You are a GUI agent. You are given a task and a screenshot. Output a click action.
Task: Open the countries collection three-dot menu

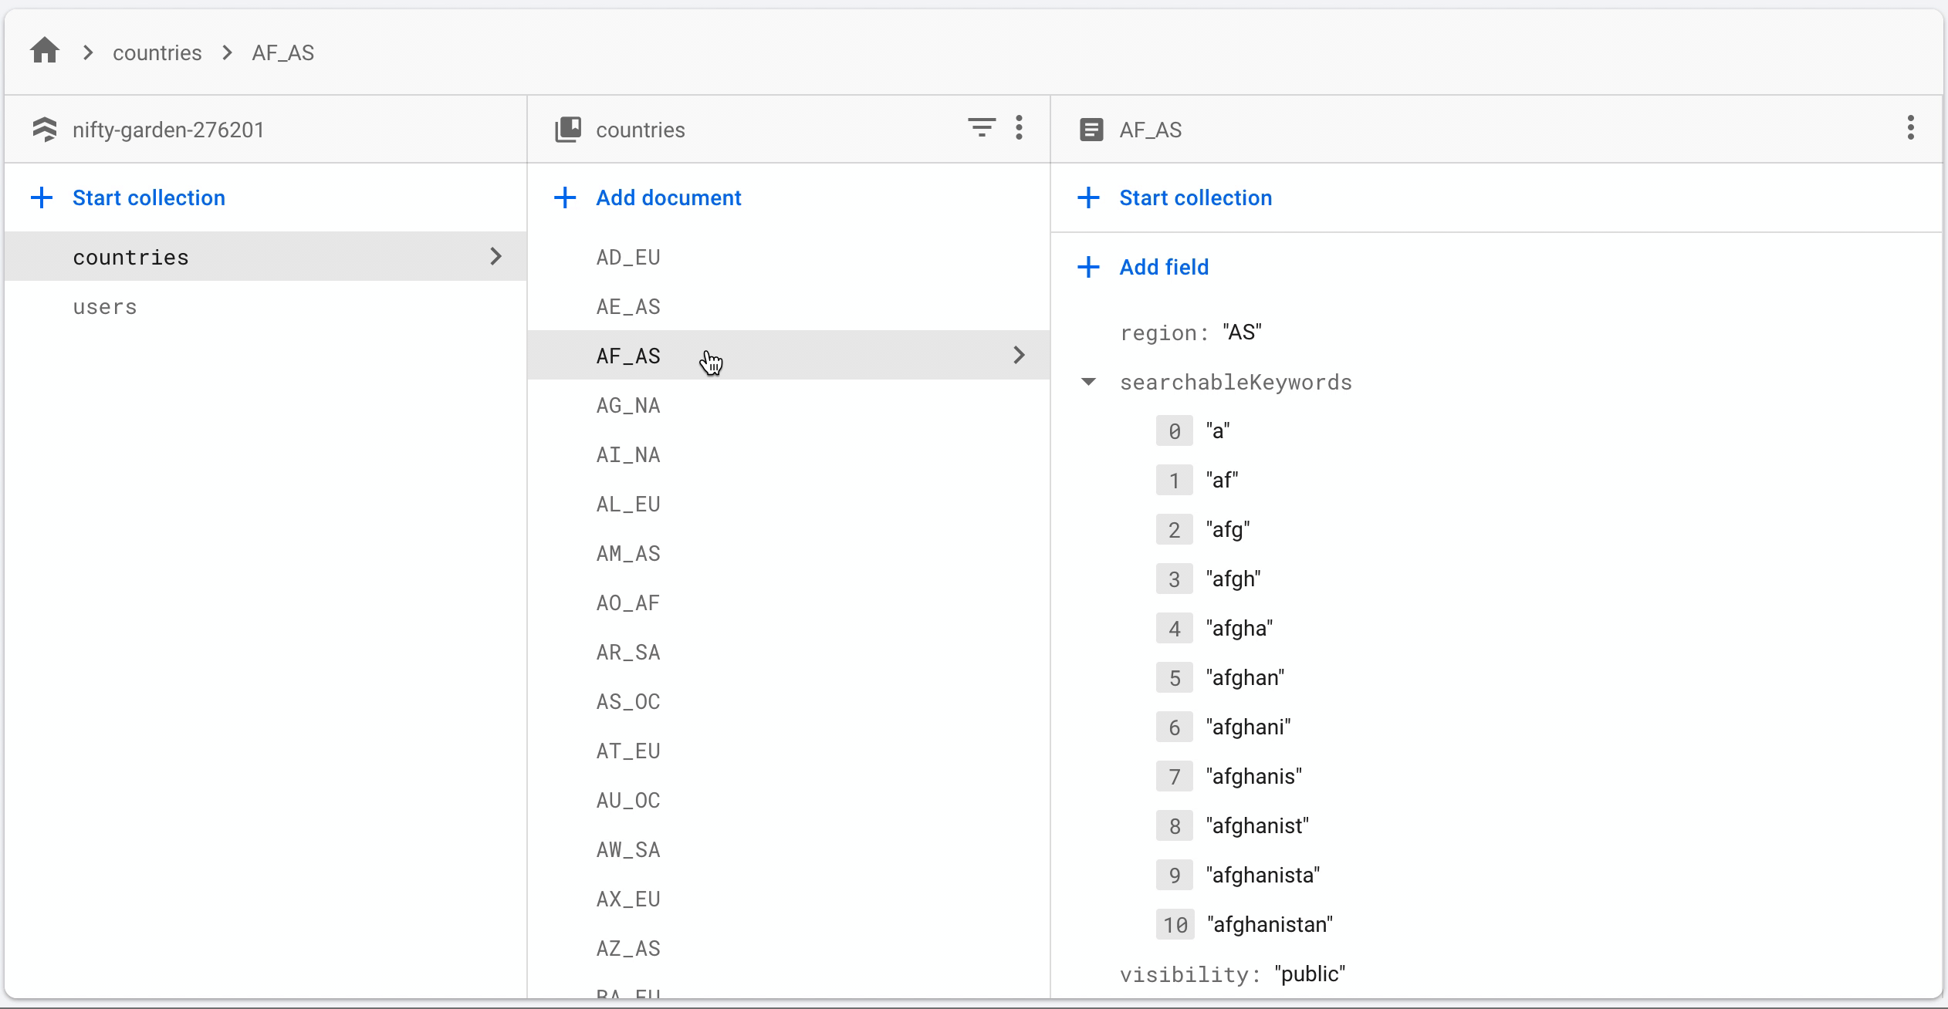tap(1019, 127)
